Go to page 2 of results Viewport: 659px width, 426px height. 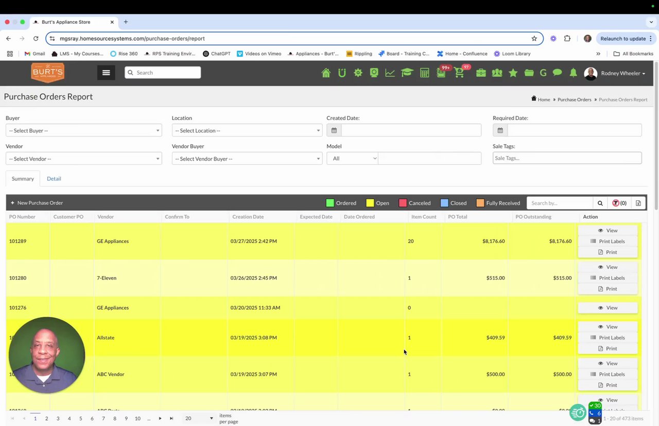pos(46,418)
